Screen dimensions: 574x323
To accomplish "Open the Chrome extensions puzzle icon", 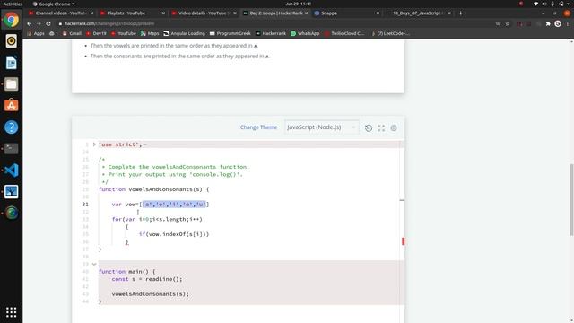I will pyautogui.click(x=548, y=23).
